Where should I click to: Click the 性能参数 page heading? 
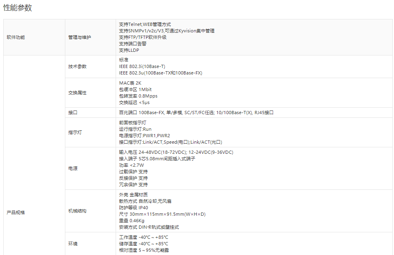[17, 8]
